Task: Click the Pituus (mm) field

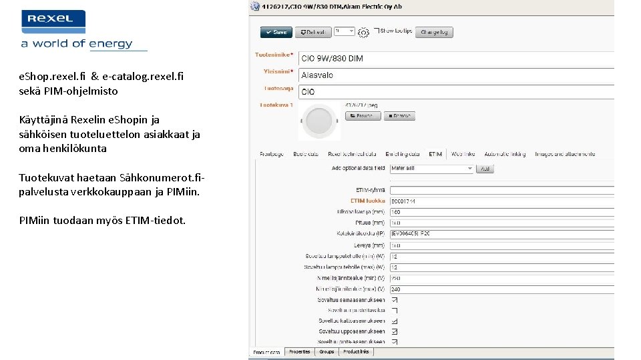Action: click(502, 223)
